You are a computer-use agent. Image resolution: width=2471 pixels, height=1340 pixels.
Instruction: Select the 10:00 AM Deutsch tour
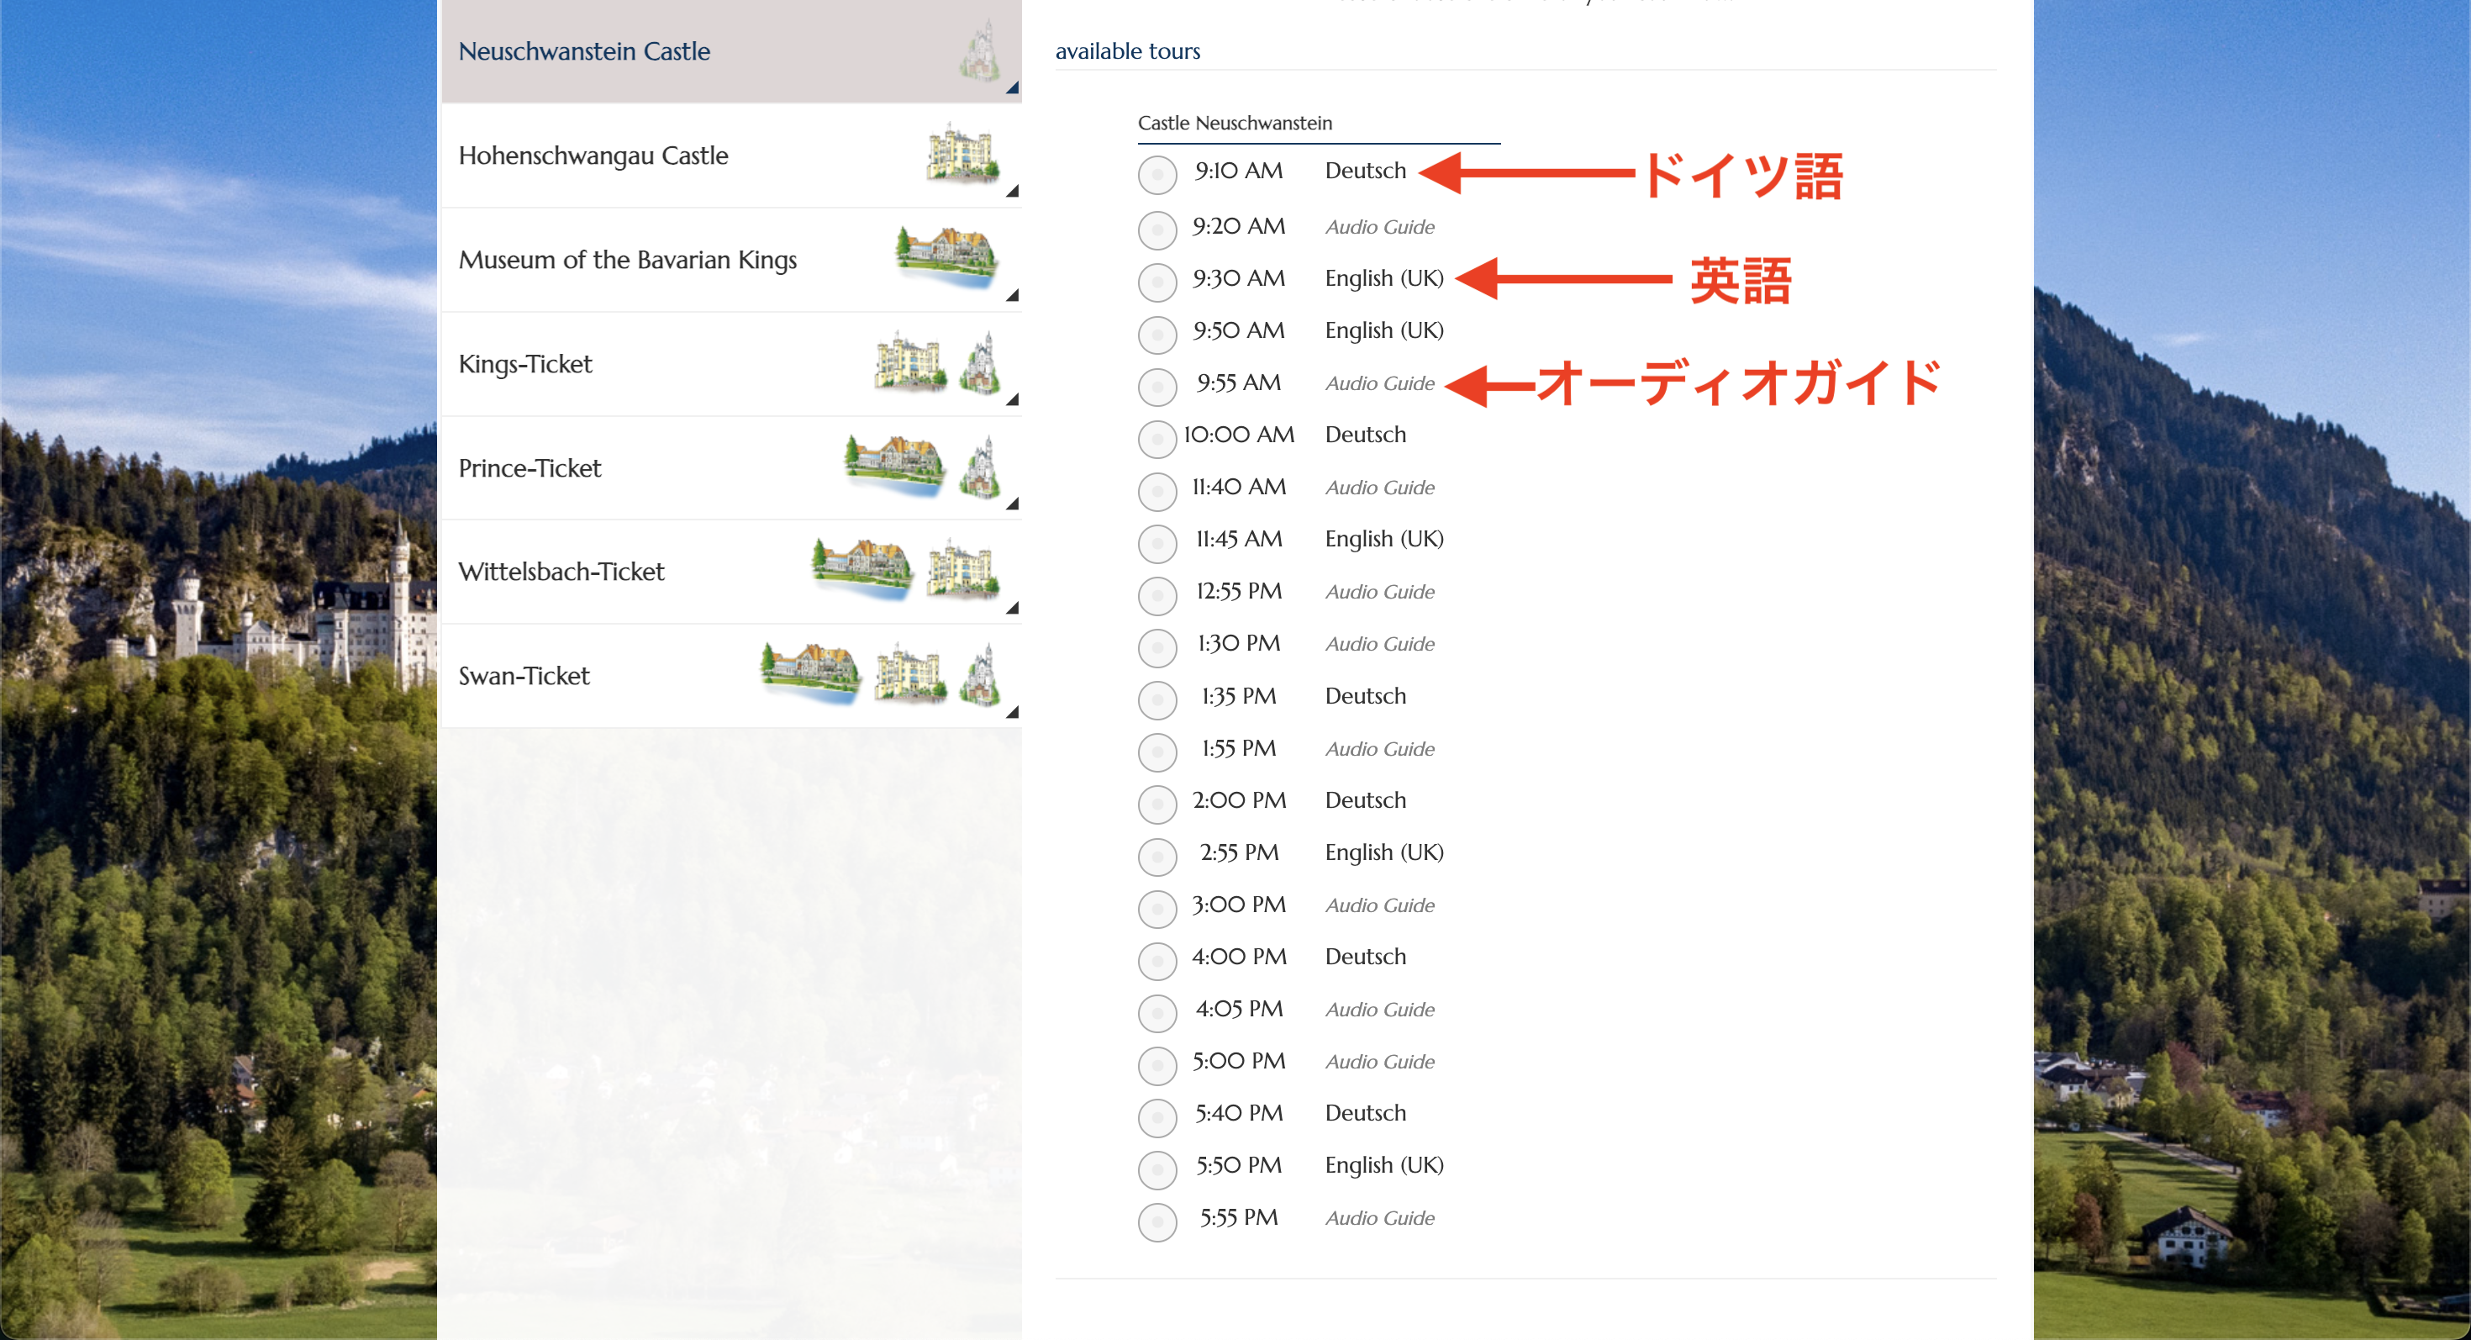click(x=1158, y=438)
